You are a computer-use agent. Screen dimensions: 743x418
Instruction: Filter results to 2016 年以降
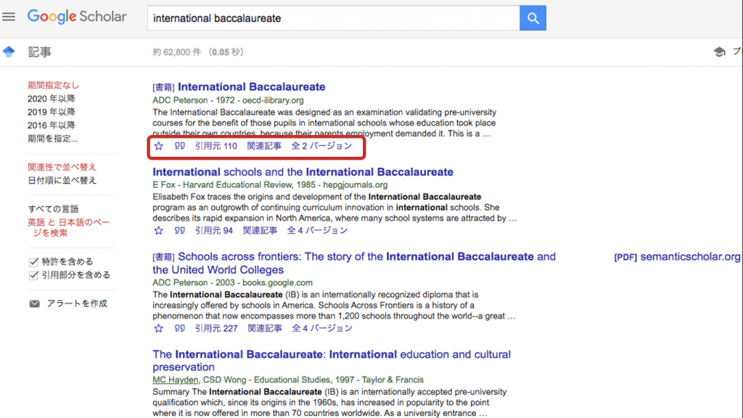point(52,125)
